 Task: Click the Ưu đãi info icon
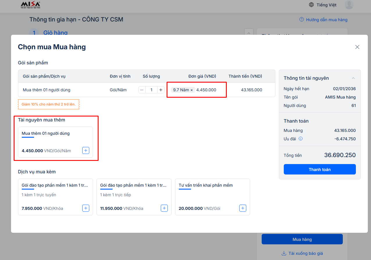pos(301,139)
